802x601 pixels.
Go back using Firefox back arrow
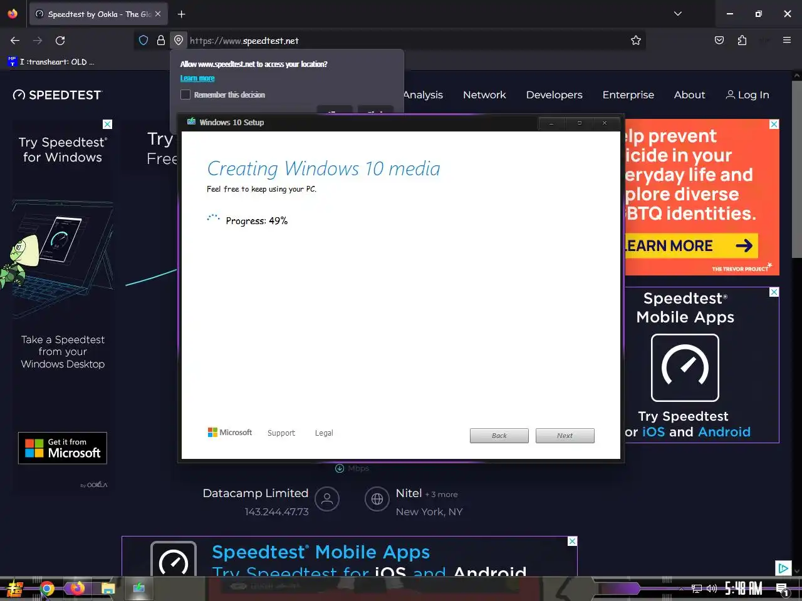(15, 41)
